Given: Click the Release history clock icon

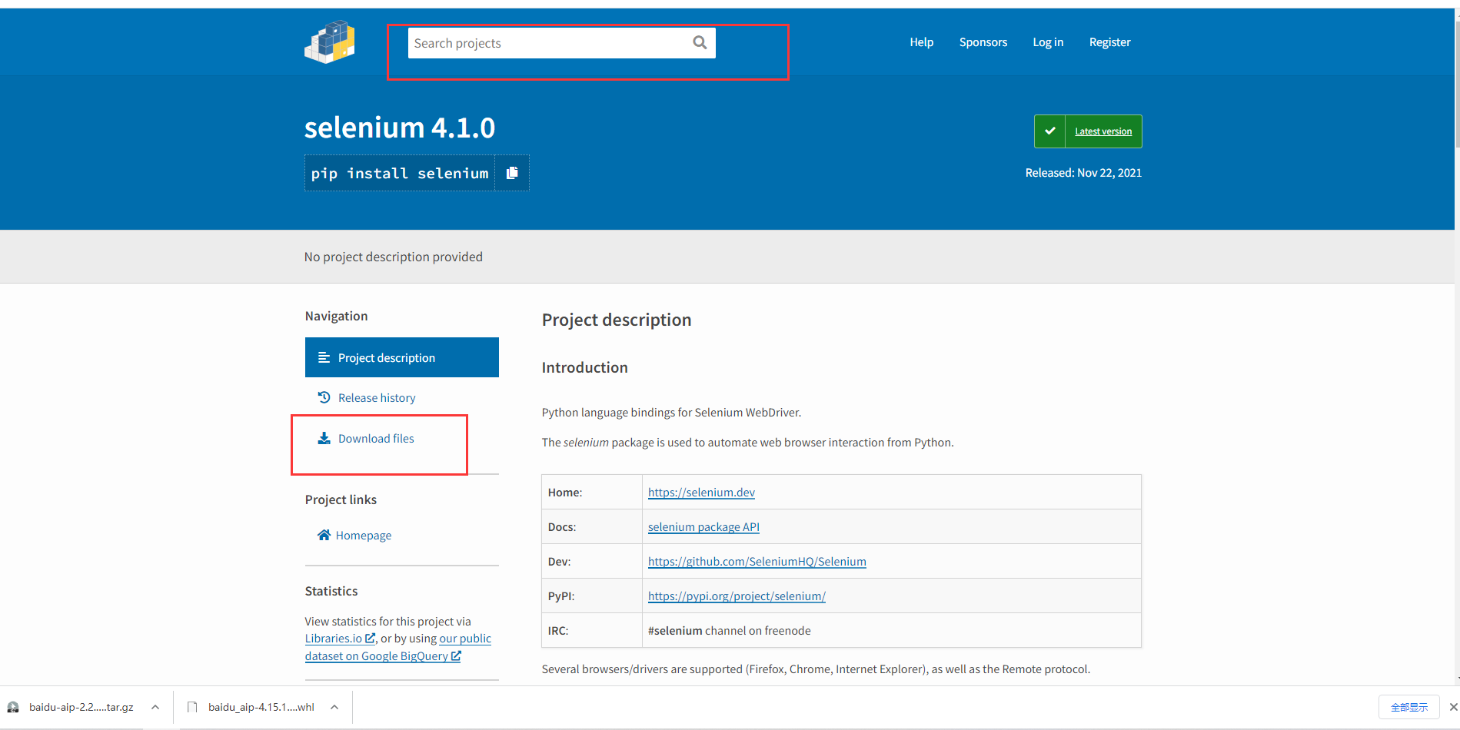Looking at the screenshot, I should click(x=324, y=397).
